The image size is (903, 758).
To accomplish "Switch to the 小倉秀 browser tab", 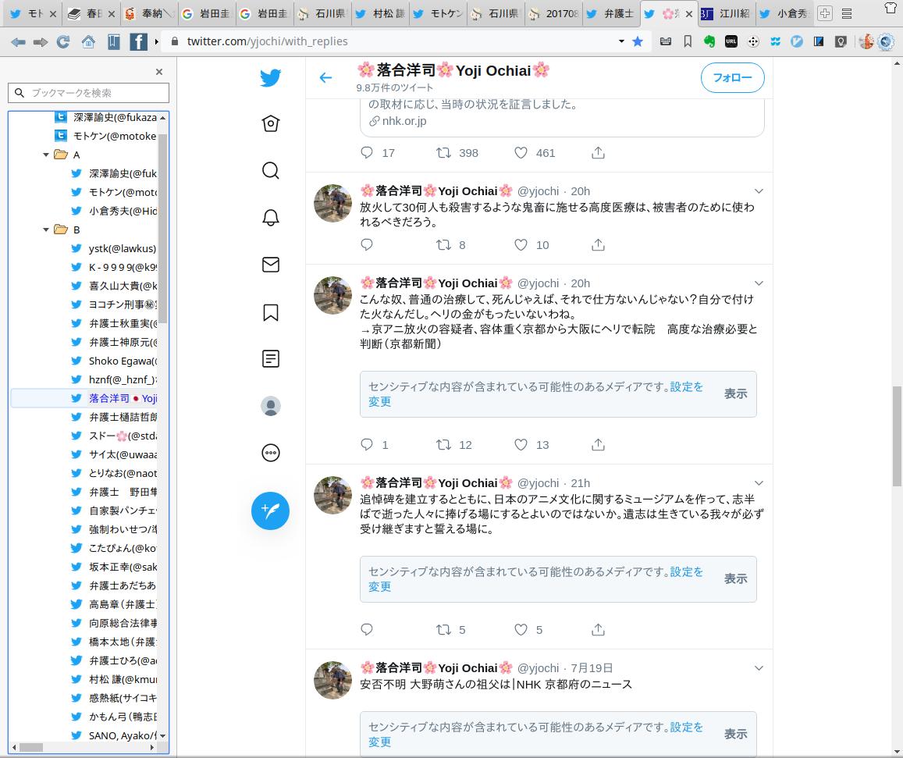I will tap(784, 13).
